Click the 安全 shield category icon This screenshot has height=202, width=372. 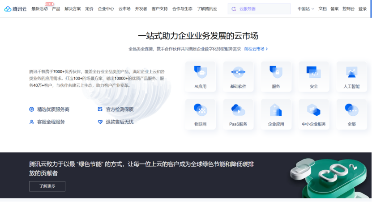tap(313, 72)
